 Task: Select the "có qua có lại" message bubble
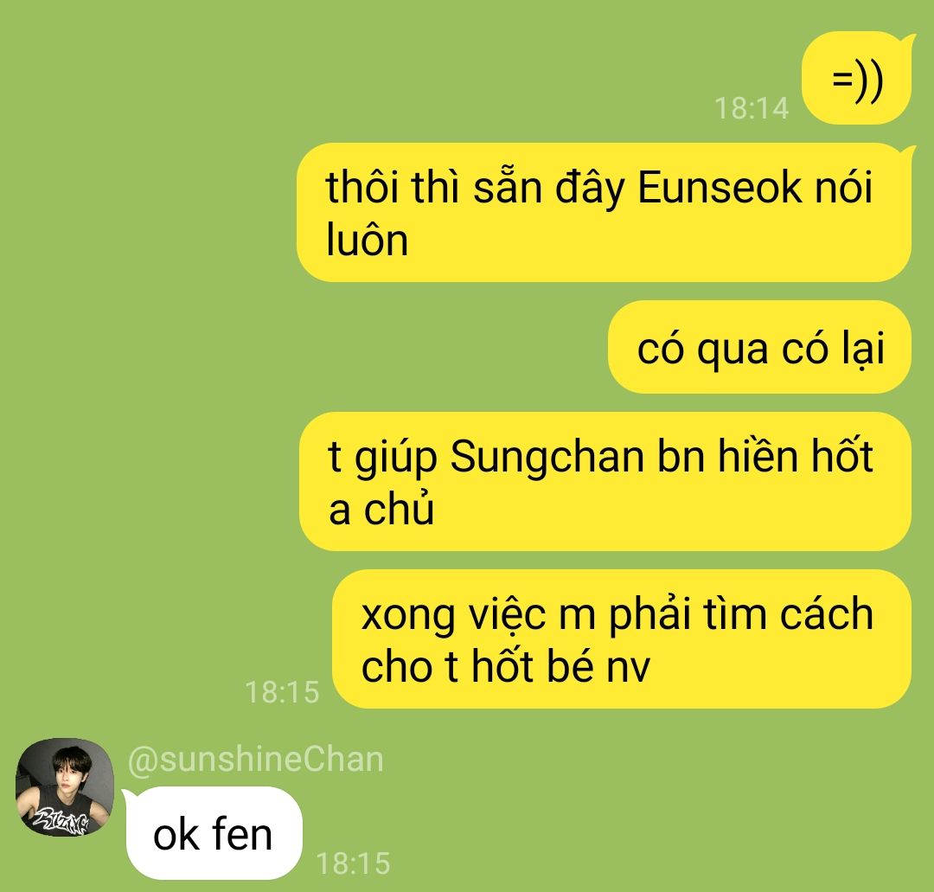click(x=759, y=348)
